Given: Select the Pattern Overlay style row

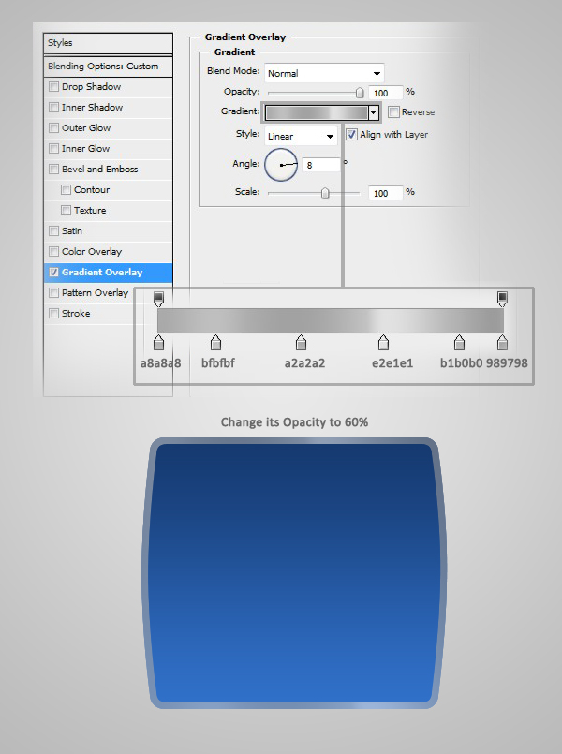Looking at the screenshot, I should click(x=108, y=293).
